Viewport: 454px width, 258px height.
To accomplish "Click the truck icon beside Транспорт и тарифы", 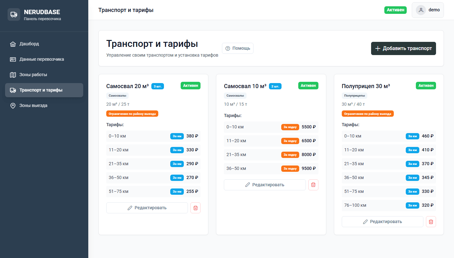I will click(13, 90).
